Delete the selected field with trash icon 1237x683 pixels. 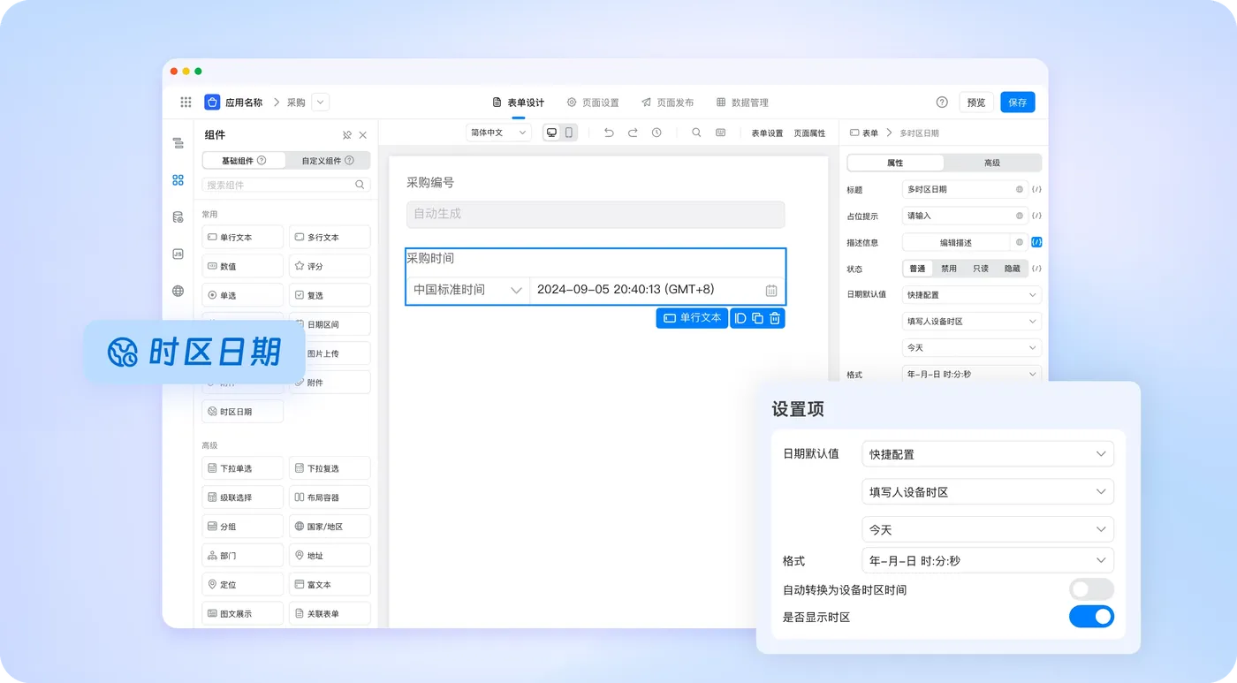(775, 318)
